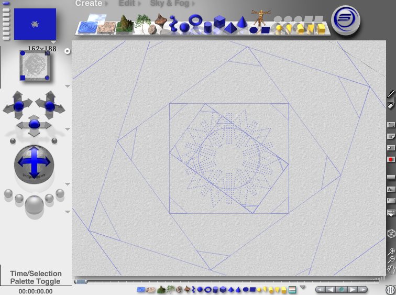Create a sphere primitive from the top palette

pos(184,27)
